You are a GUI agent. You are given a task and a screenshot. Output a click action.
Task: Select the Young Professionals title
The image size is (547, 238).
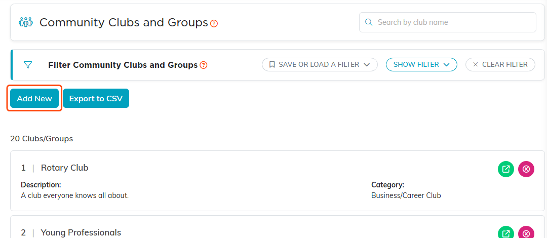click(81, 232)
